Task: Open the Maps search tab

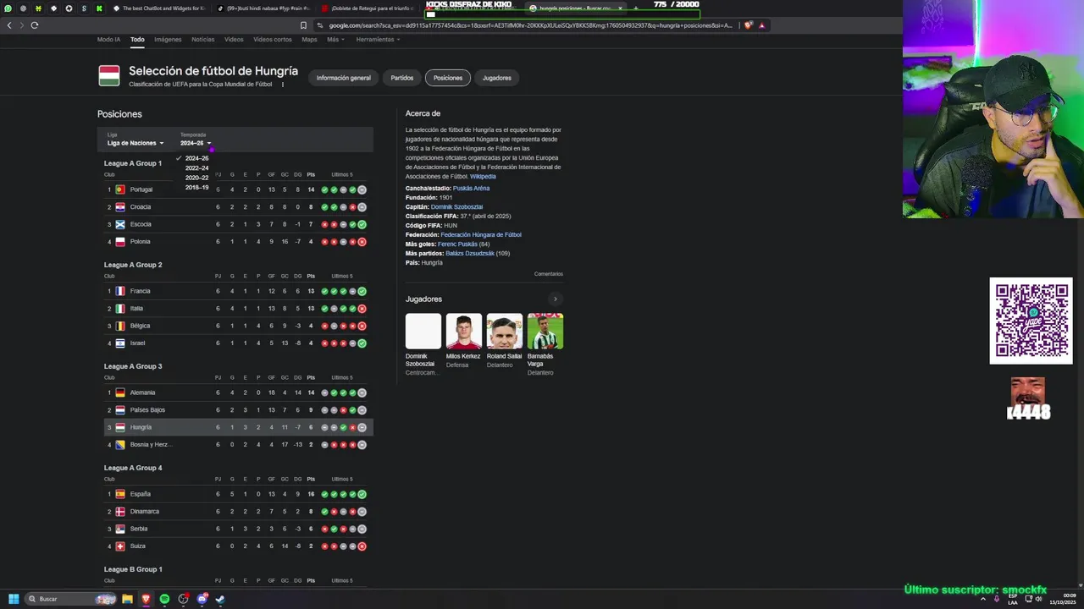Action: [x=310, y=40]
